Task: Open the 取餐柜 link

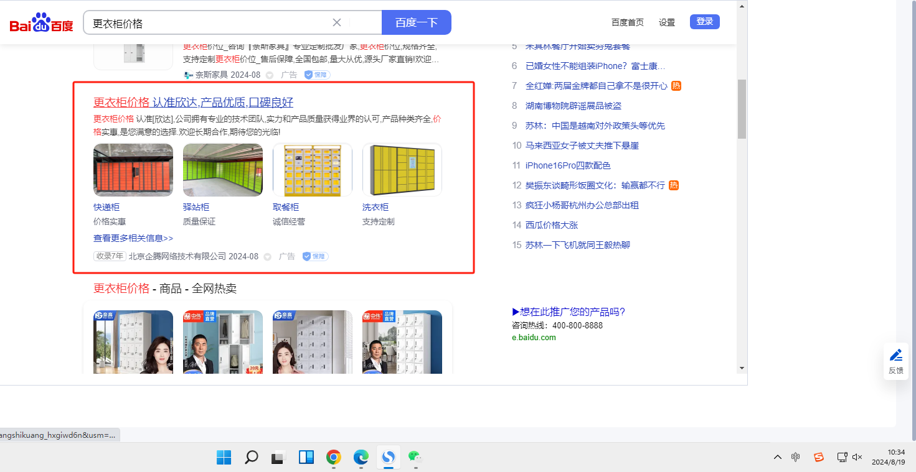Action: pyautogui.click(x=286, y=207)
